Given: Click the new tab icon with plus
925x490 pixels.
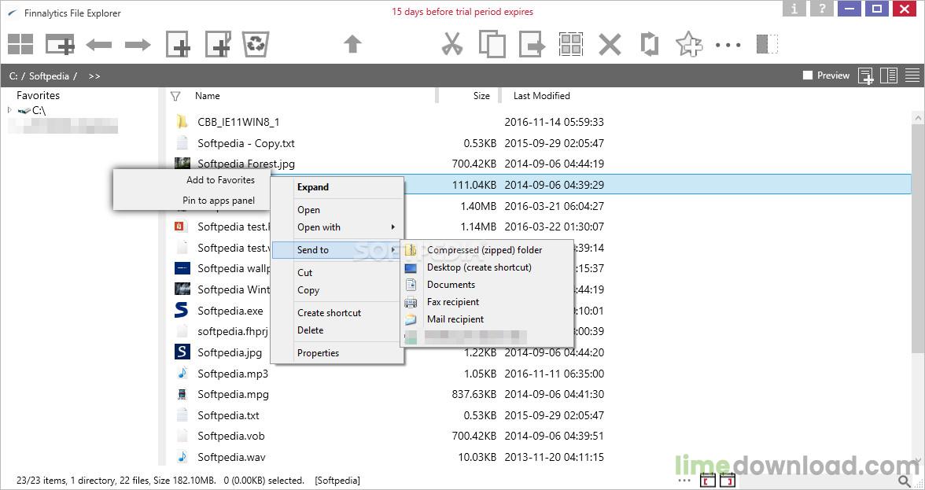Looking at the screenshot, I should click(x=60, y=45).
